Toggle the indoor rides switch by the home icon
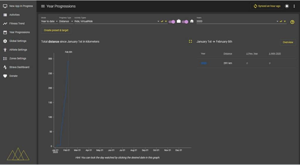The width and height of the screenshot is (300, 165). 185,21
